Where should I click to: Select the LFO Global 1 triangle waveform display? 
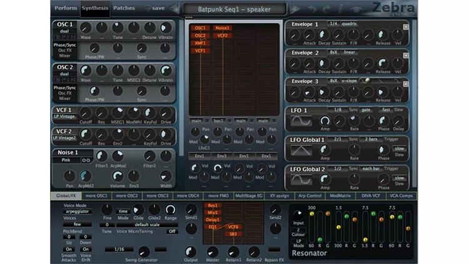tap(301, 150)
